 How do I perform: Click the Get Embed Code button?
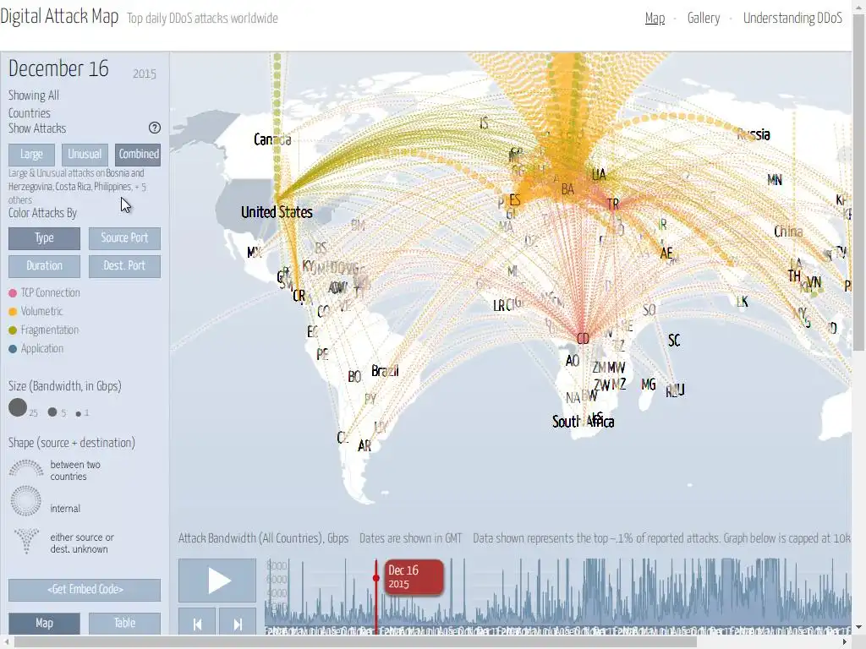click(x=85, y=590)
